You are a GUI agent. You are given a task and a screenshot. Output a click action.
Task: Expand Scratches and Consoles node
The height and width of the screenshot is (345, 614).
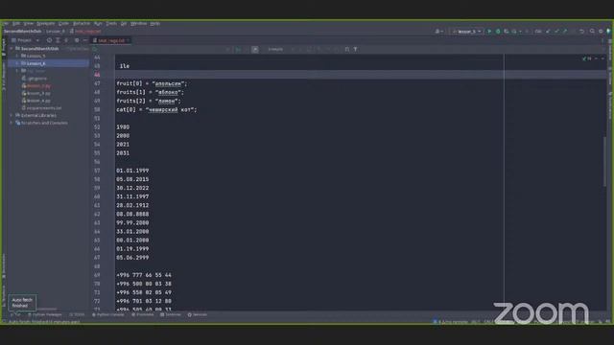pyautogui.click(x=12, y=123)
